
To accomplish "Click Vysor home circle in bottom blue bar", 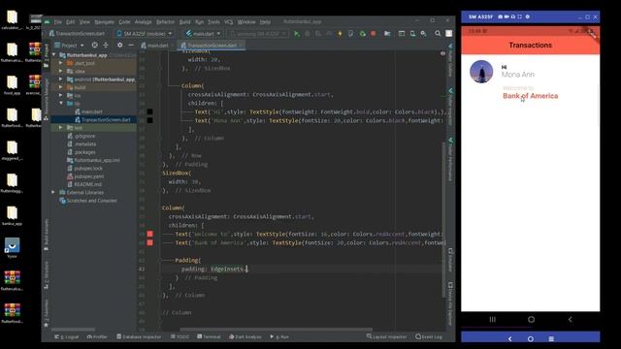I will (x=531, y=338).
